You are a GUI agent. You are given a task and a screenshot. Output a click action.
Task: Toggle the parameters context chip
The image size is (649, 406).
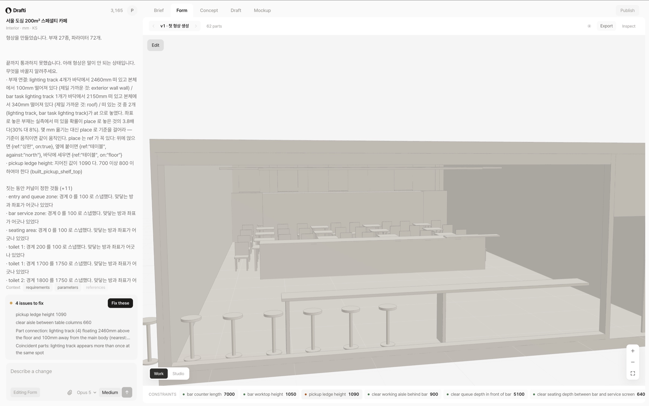click(x=68, y=287)
